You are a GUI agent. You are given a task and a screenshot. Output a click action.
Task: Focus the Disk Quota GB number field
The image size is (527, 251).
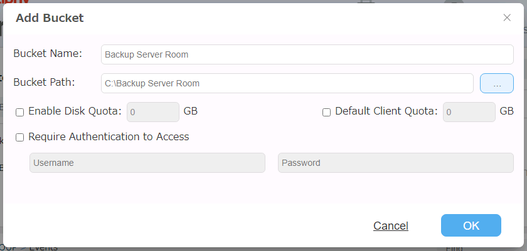coord(153,112)
